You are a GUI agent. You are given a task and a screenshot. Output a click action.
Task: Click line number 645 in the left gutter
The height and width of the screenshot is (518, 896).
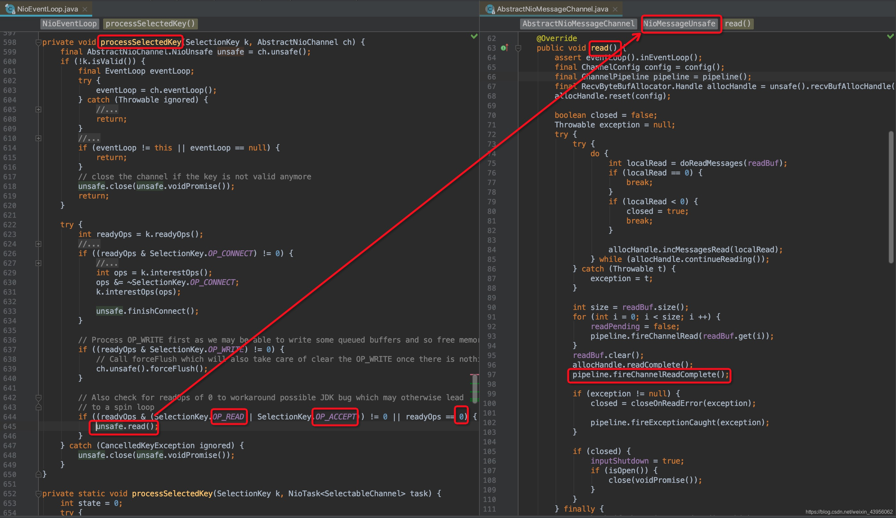pos(10,426)
